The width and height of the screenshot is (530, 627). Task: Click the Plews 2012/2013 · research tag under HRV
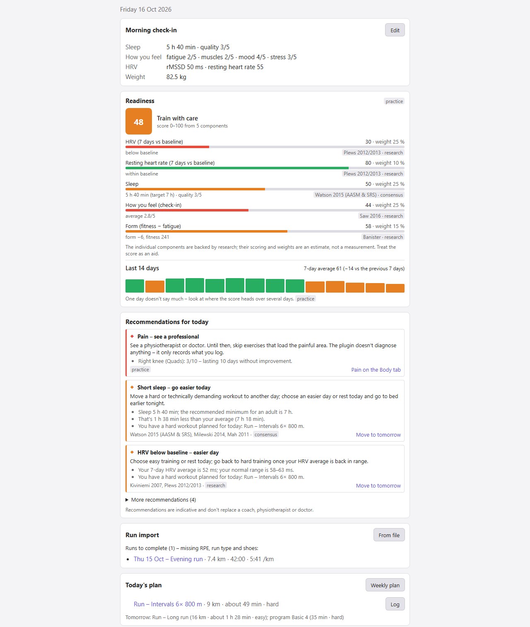tap(373, 153)
